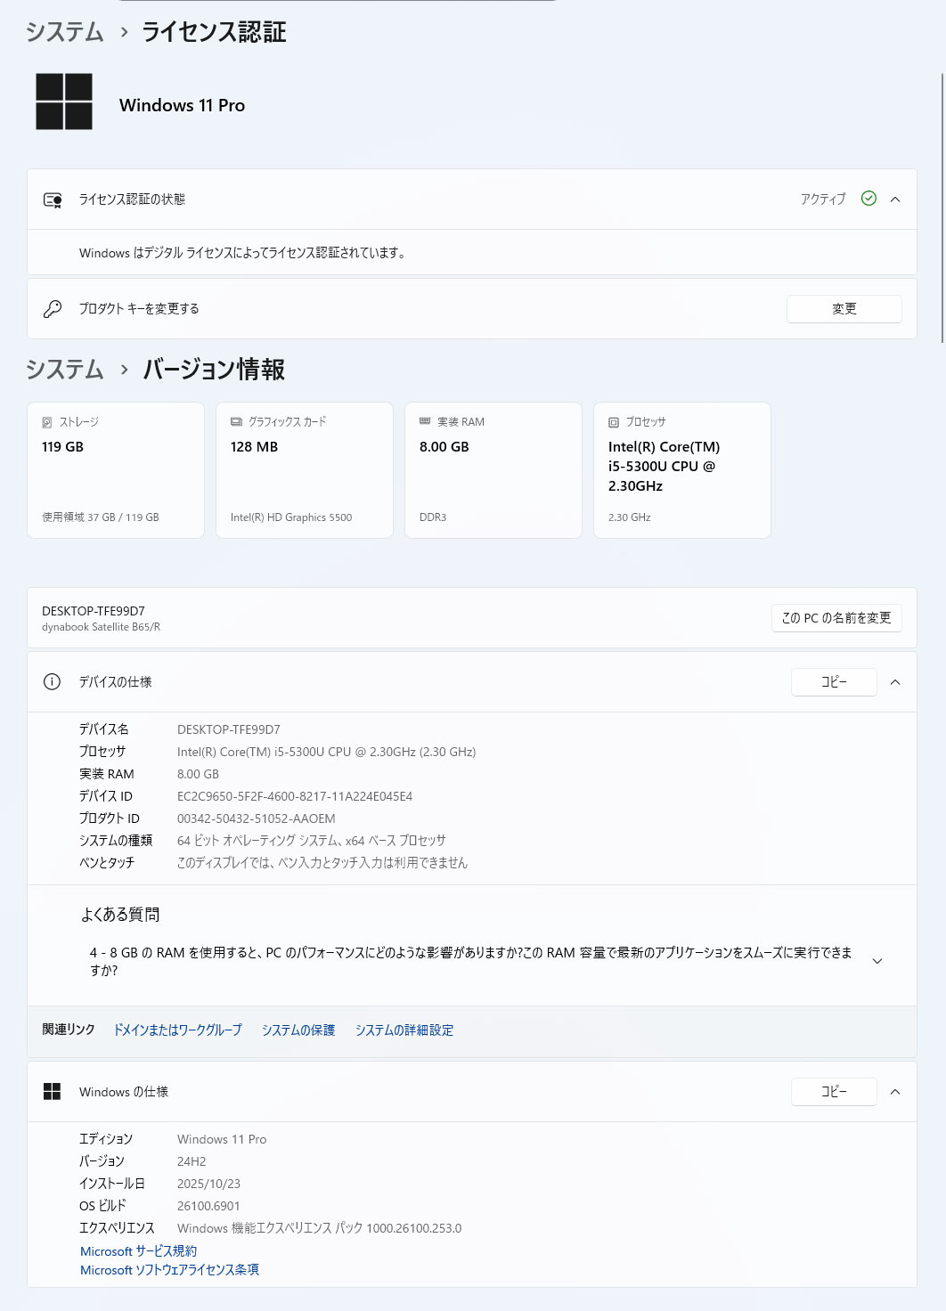Click the processor icon in card
The height and width of the screenshot is (1311, 946).
(614, 422)
